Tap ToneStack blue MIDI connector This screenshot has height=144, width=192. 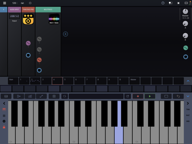28,55
